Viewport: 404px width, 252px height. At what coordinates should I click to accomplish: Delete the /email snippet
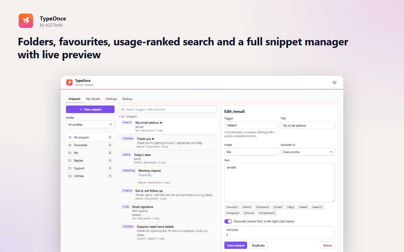(327, 245)
